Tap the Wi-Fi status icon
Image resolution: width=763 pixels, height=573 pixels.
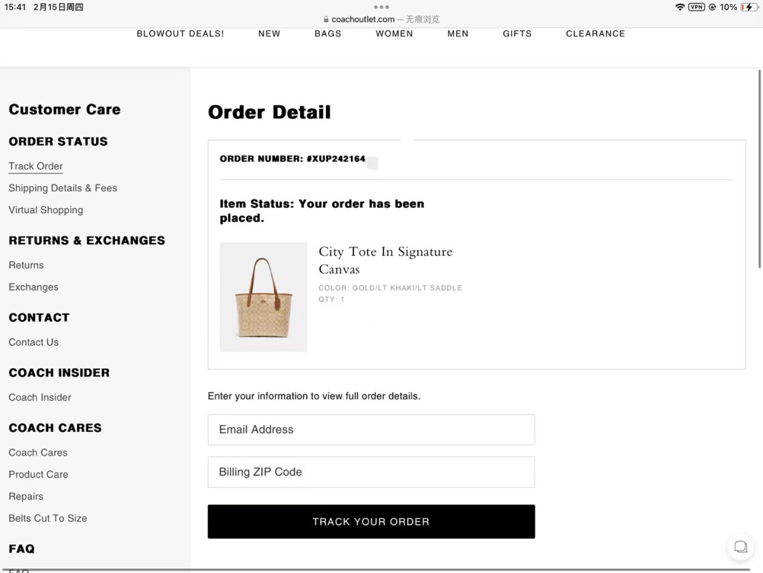(680, 7)
